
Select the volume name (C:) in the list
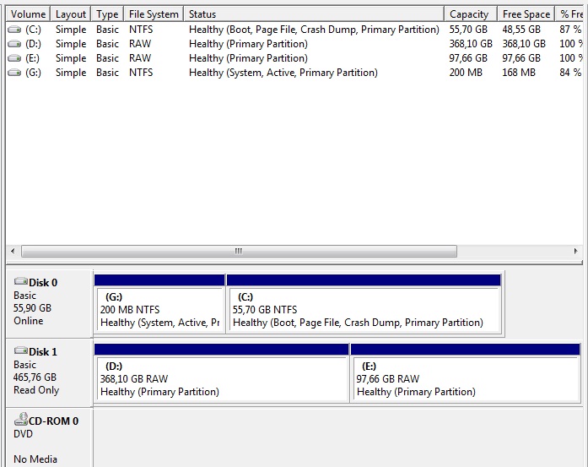click(34, 30)
